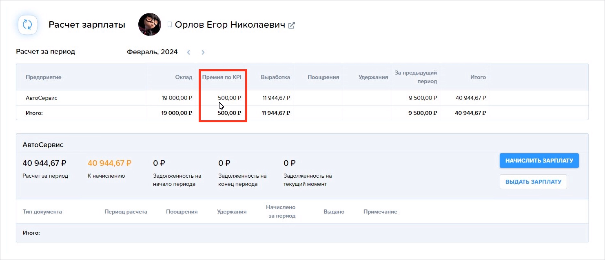605x260 pixels.
Task: Click 500,00 ₽ KPI value in АвтоСервис row
Action: pyautogui.click(x=230, y=98)
